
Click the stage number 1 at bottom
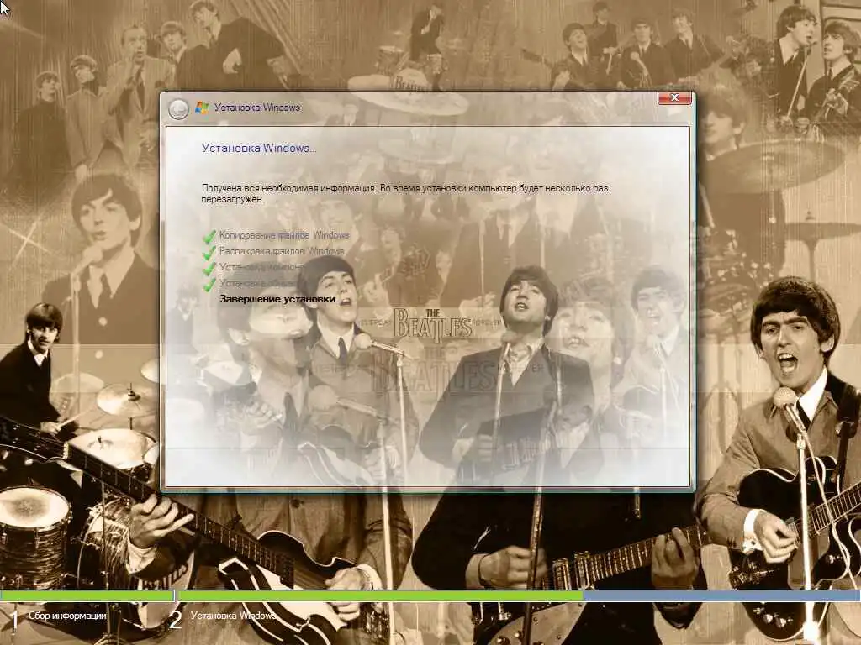point(14,621)
